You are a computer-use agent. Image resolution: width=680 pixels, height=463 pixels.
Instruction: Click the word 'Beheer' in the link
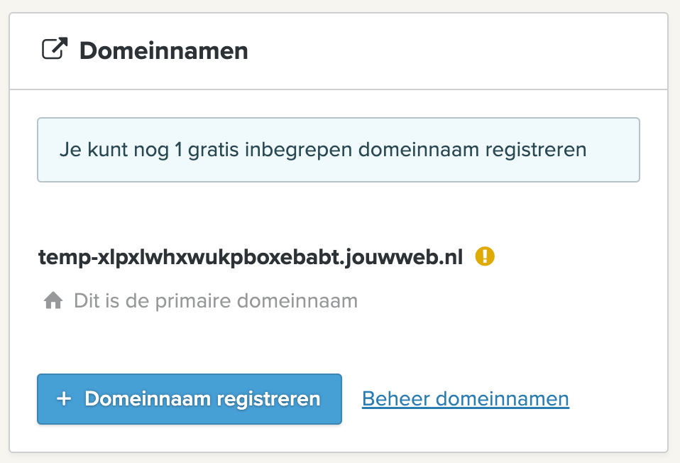click(395, 398)
